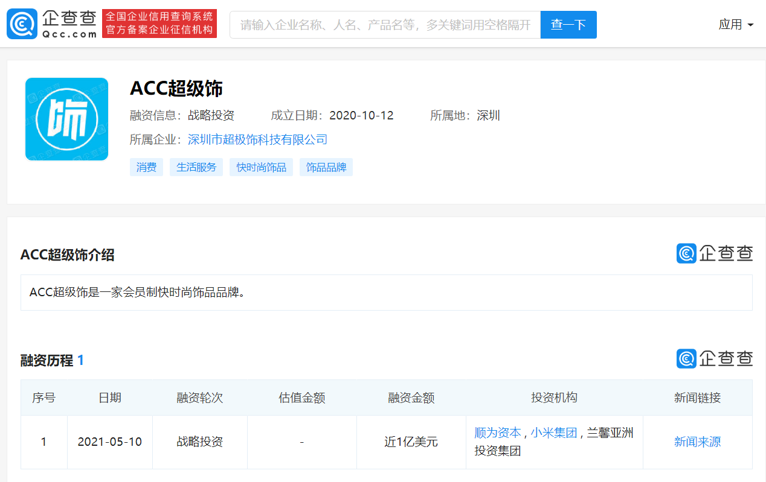The height and width of the screenshot is (482, 766).
Task: Click the 融资信息 战略投资 text
Action: click(x=182, y=116)
